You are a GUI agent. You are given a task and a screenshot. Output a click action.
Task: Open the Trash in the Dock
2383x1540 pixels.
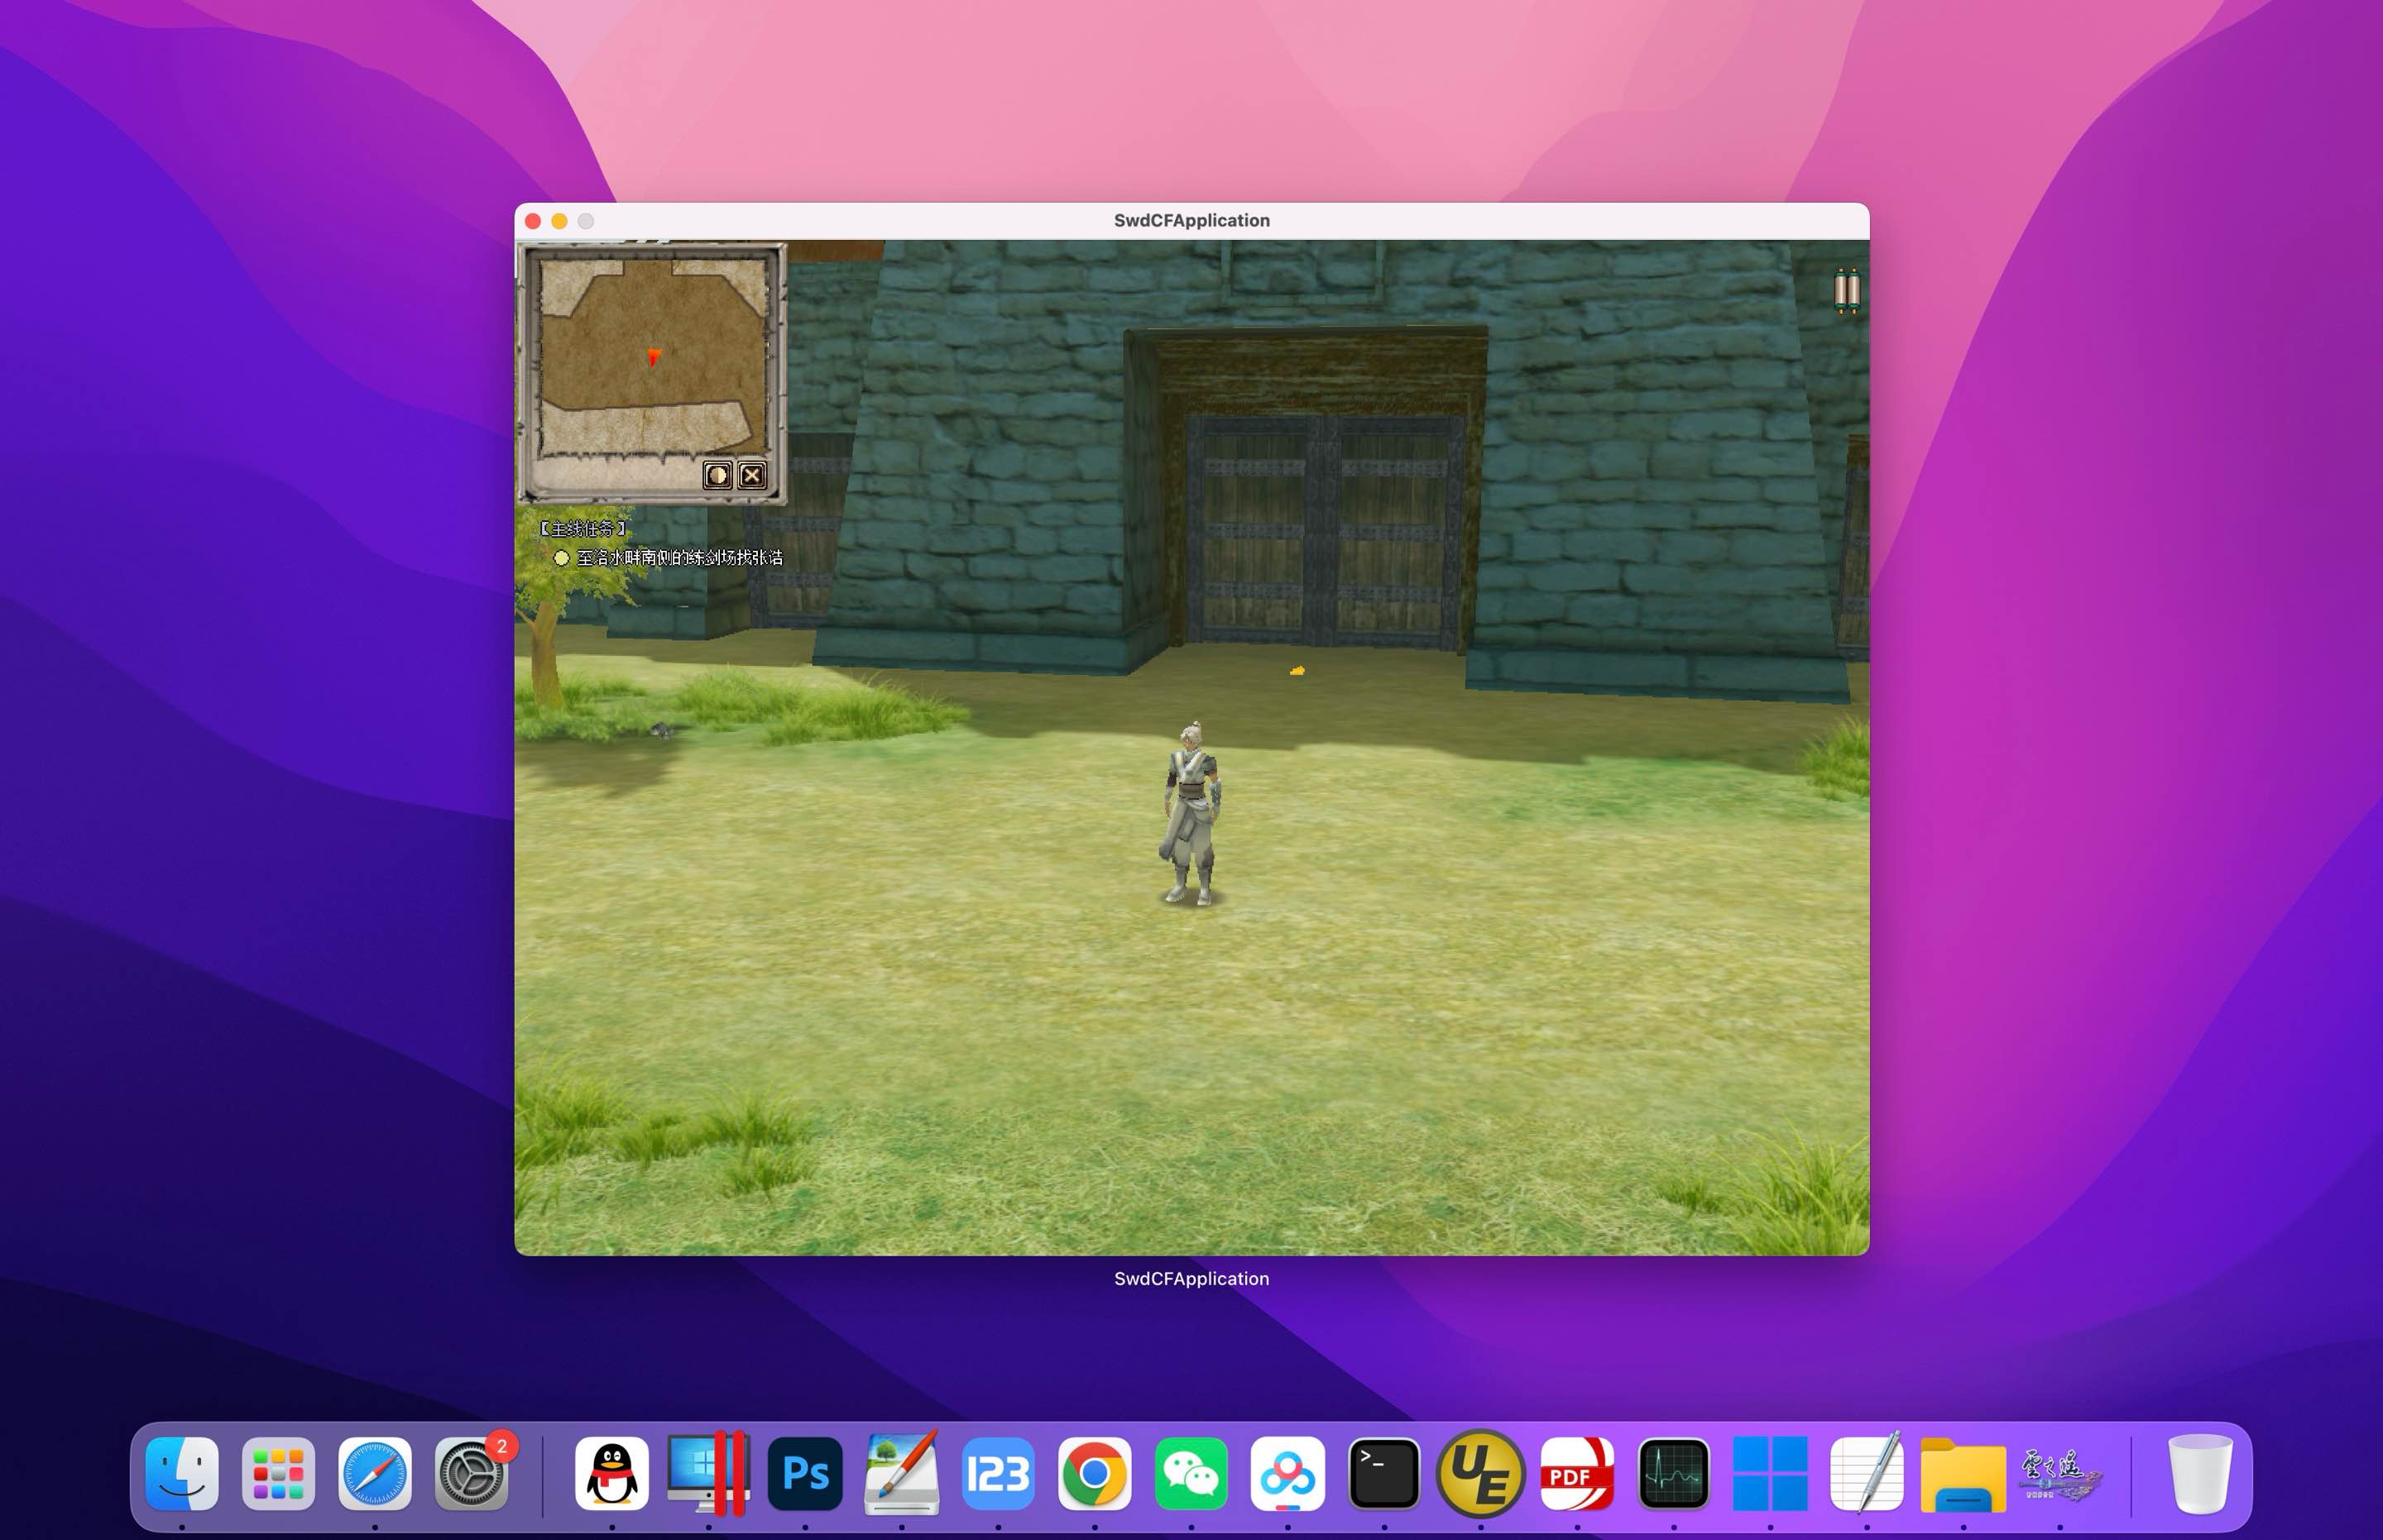coord(2200,1473)
